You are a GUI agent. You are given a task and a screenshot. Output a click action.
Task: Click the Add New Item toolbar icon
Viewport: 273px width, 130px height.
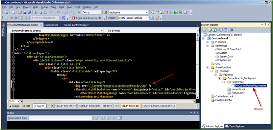pyautogui.click(x=13, y=12)
